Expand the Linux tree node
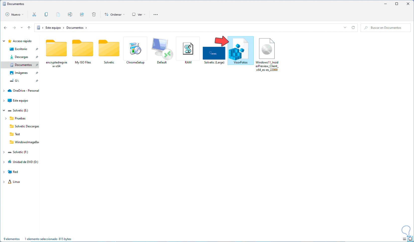 4,182
